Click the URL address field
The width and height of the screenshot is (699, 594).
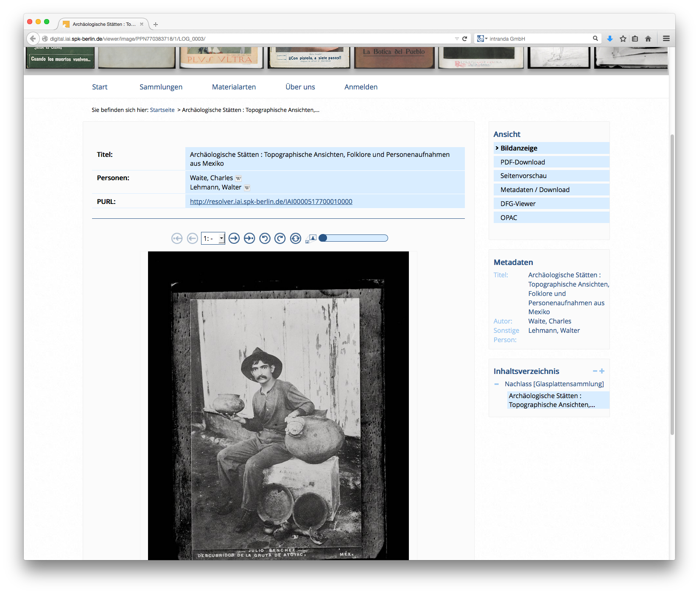[250, 39]
